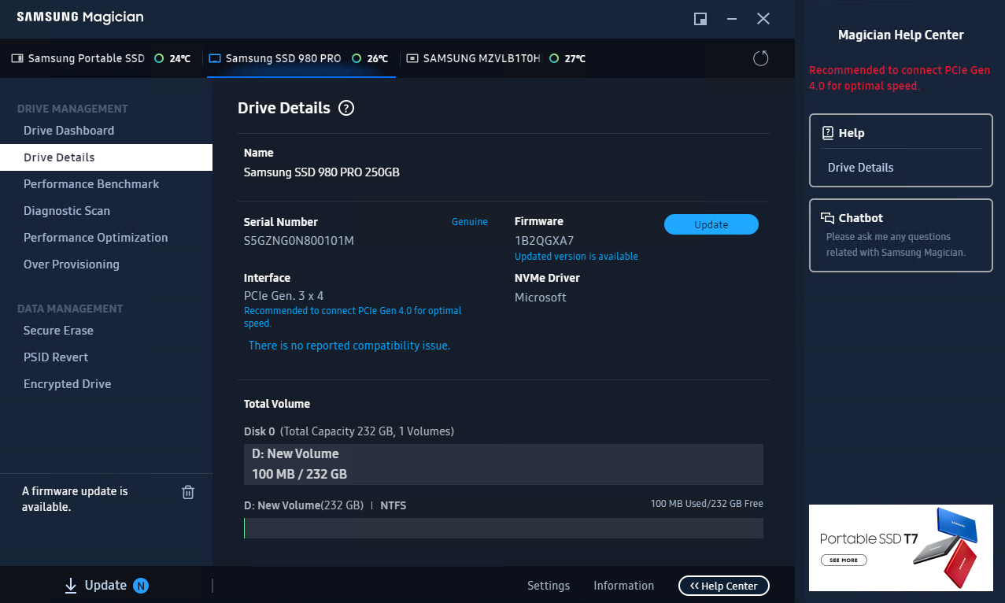The width and height of the screenshot is (1005, 603).
Task: Click the PCIe Gen. 3 x 4 interface value
Action: [283, 296]
